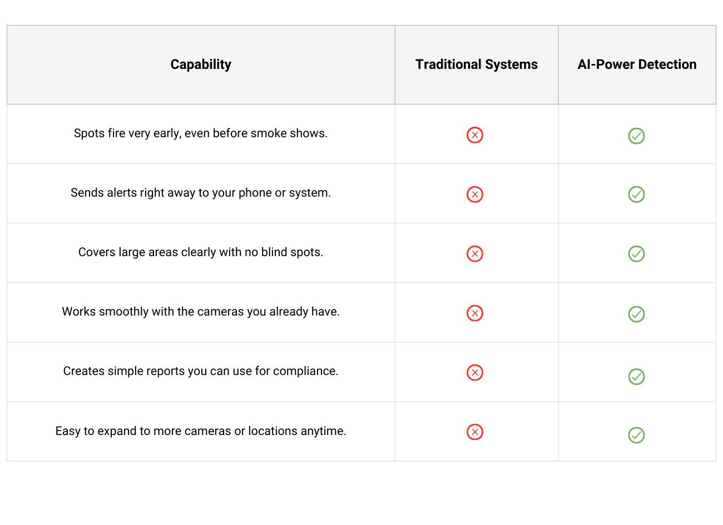The height and width of the screenshot is (525, 723).
Task: Click red X for easy expansion row
Action: pos(475,432)
